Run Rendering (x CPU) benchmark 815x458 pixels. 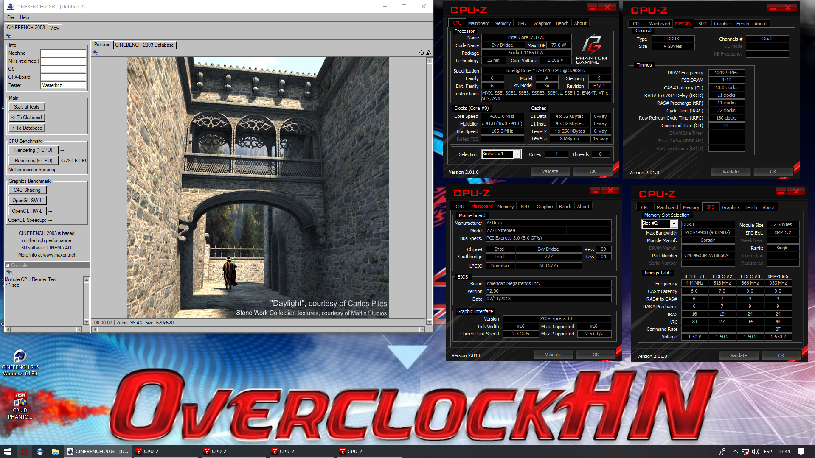coord(33,161)
